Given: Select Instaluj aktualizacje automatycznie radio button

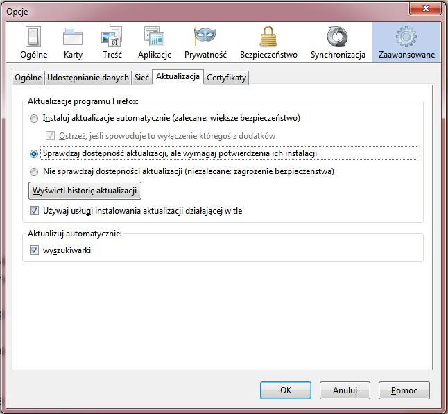Looking at the screenshot, I should pos(34,119).
